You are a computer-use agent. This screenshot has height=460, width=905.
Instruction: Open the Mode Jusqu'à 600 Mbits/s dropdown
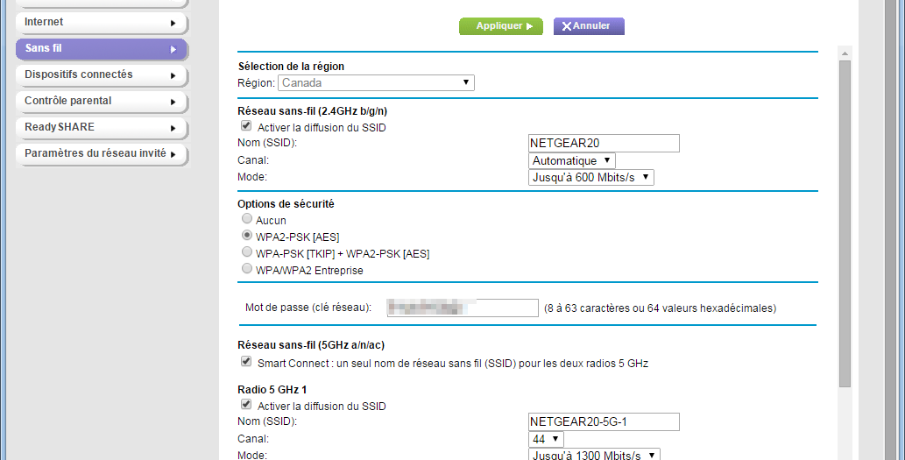[x=591, y=178]
